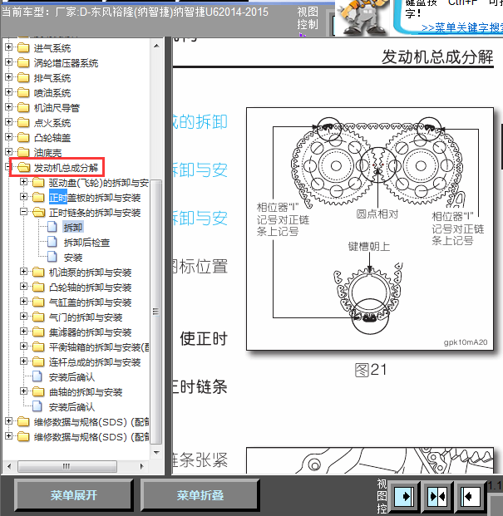
Task: Click the tree horizontal scroll left arrow
Action: tap(9, 466)
